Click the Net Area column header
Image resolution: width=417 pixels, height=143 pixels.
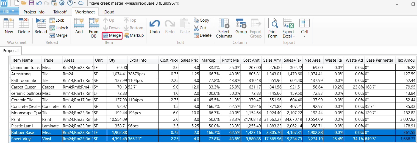click(313, 60)
